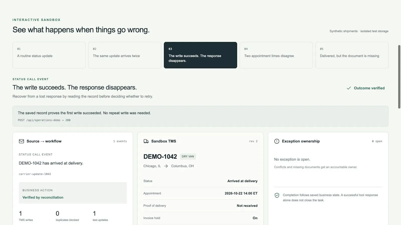Image resolution: width=401 pixels, height=225 pixels.
Task: Click the Verified by reconciliation text
Action: tap(43, 197)
